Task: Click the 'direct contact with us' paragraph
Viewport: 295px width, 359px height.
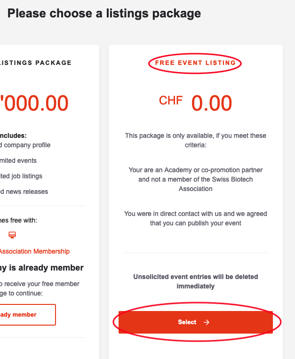Action: click(x=195, y=218)
